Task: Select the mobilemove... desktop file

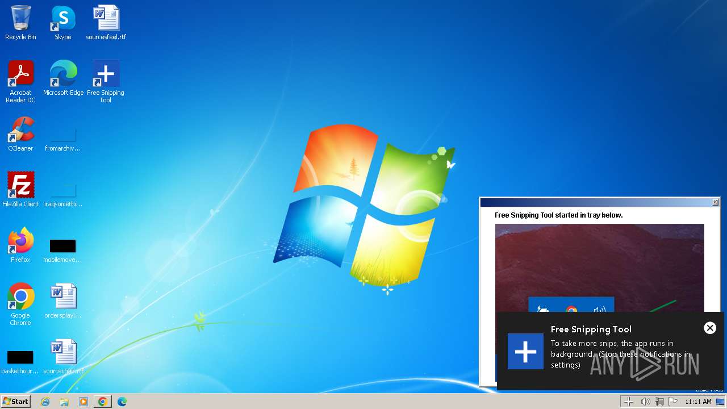Action: [x=63, y=250]
